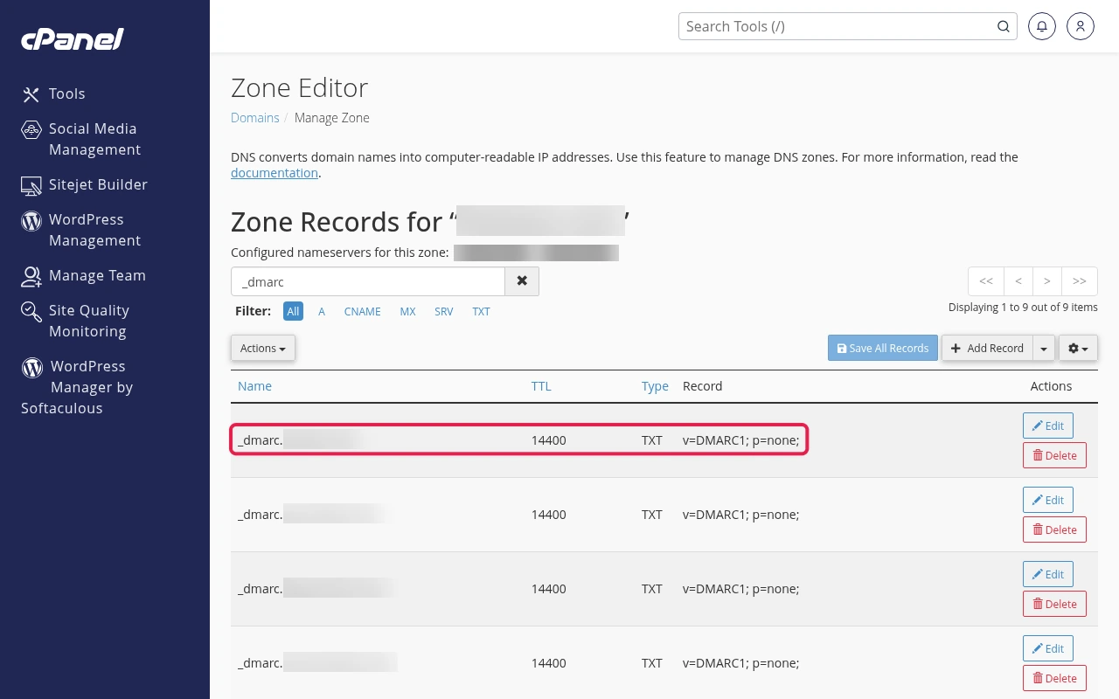
Task: Go to the first page of records
Action: pos(986,281)
